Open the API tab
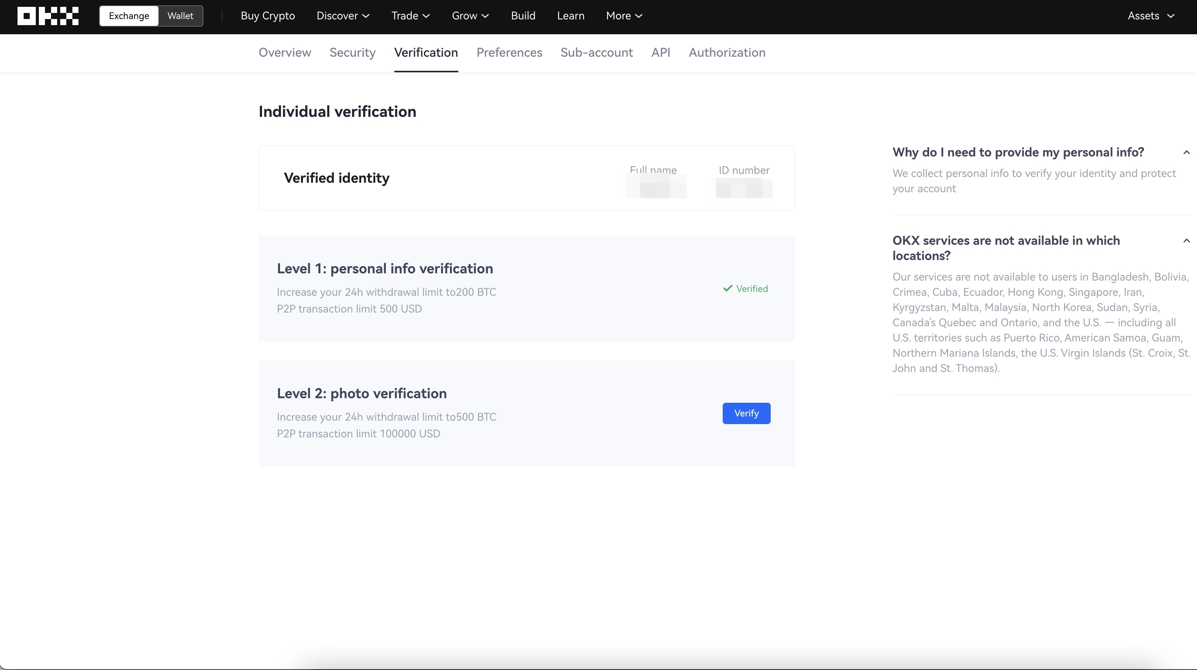The height and width of the screenshot is (670, 1197). (660, 53)
